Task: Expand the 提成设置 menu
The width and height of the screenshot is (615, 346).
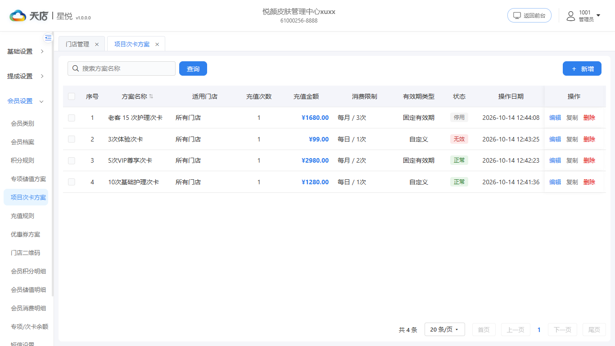Action: tap(26, 76)
